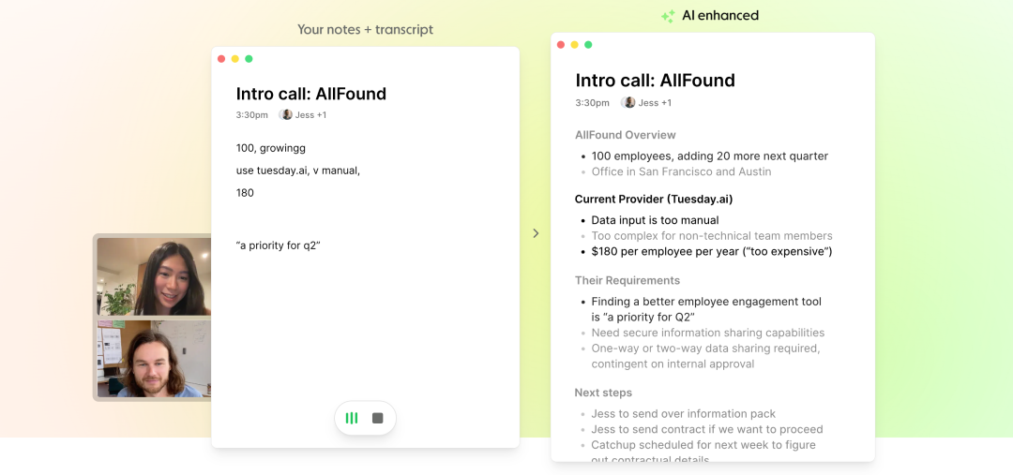The image size is (1013, 475).
Task: Click "Need secure information sharing capabilities"
Action: coord(708,333)
